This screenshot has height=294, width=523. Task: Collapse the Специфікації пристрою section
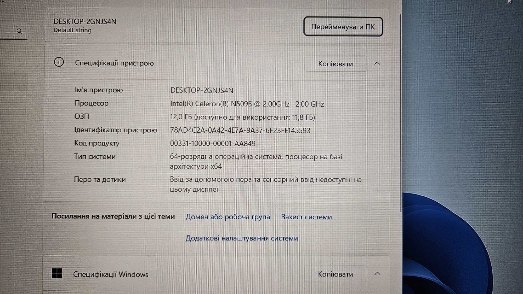click(377, 63)
